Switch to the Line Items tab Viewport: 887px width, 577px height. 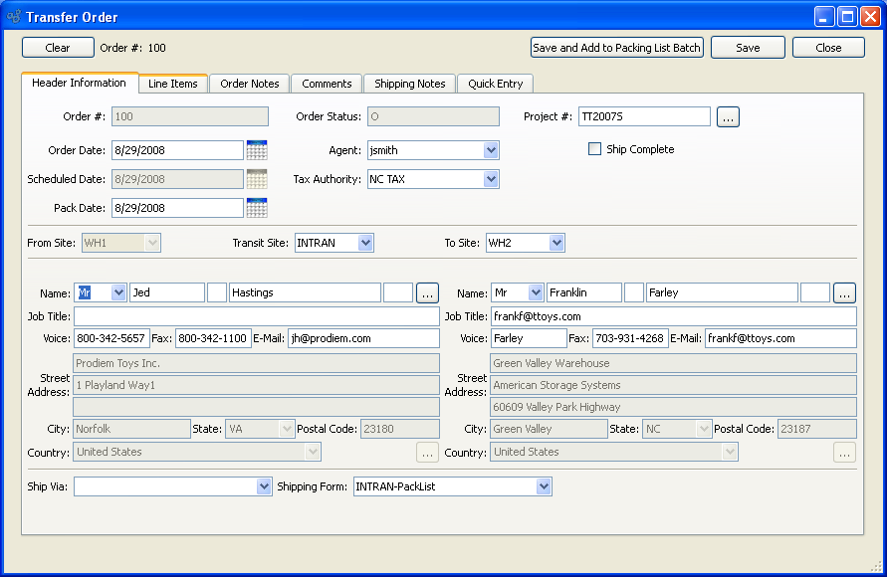[173, 84]
